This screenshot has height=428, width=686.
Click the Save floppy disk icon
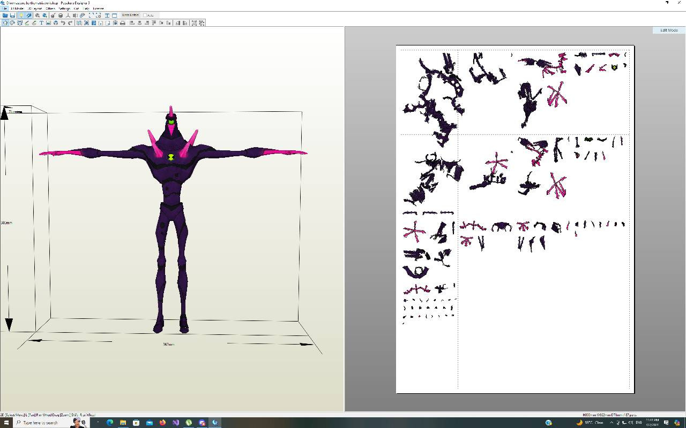(x=12, y=16)
